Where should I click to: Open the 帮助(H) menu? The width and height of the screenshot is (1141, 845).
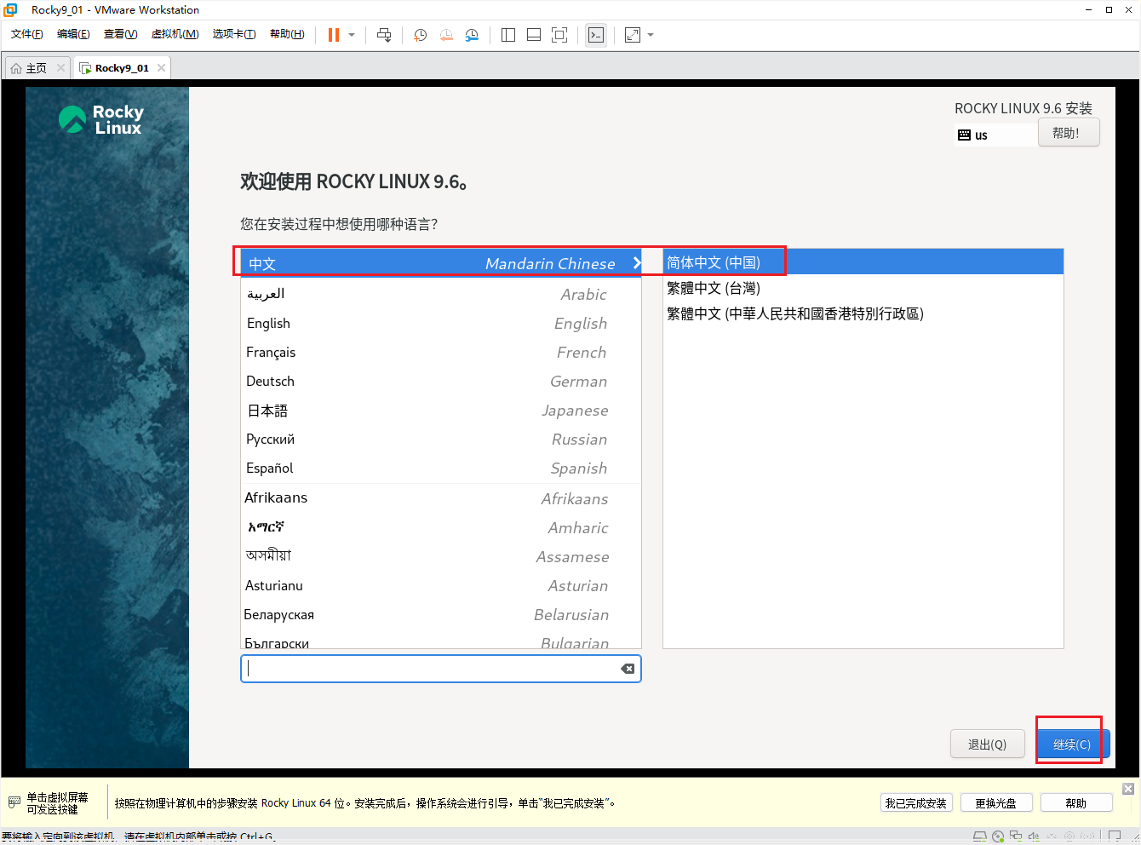coord(287,34)
